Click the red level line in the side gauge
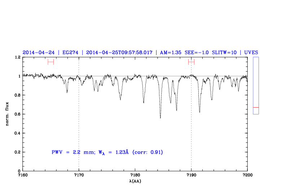Viewport: 282px width, 195px height. point(256,107)
